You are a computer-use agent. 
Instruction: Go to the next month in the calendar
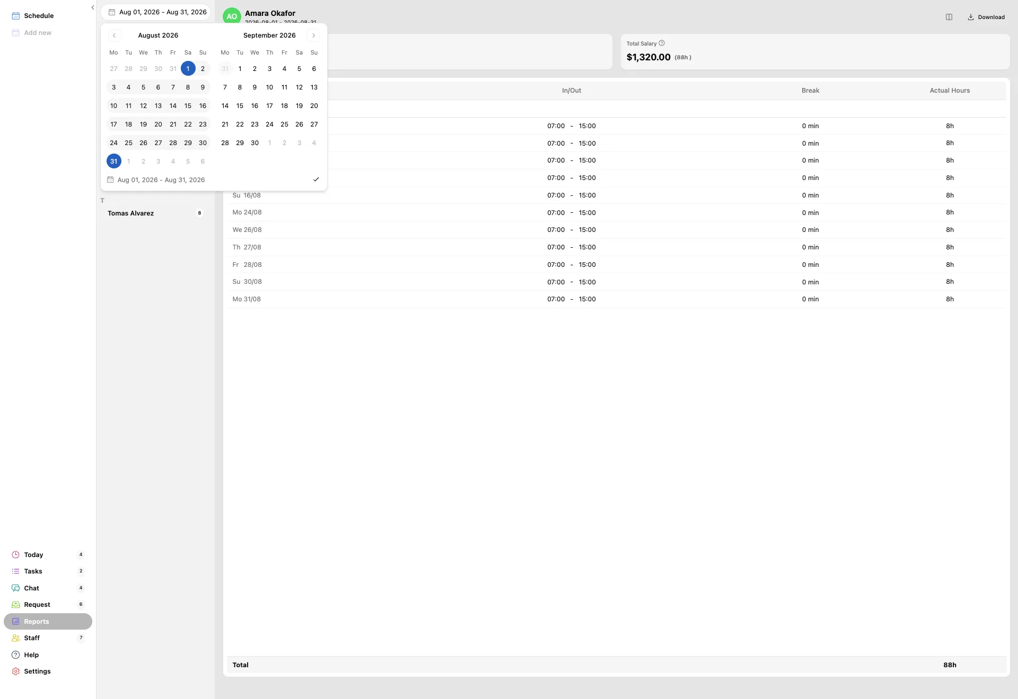pyautogui.click(x=313, y=35)
